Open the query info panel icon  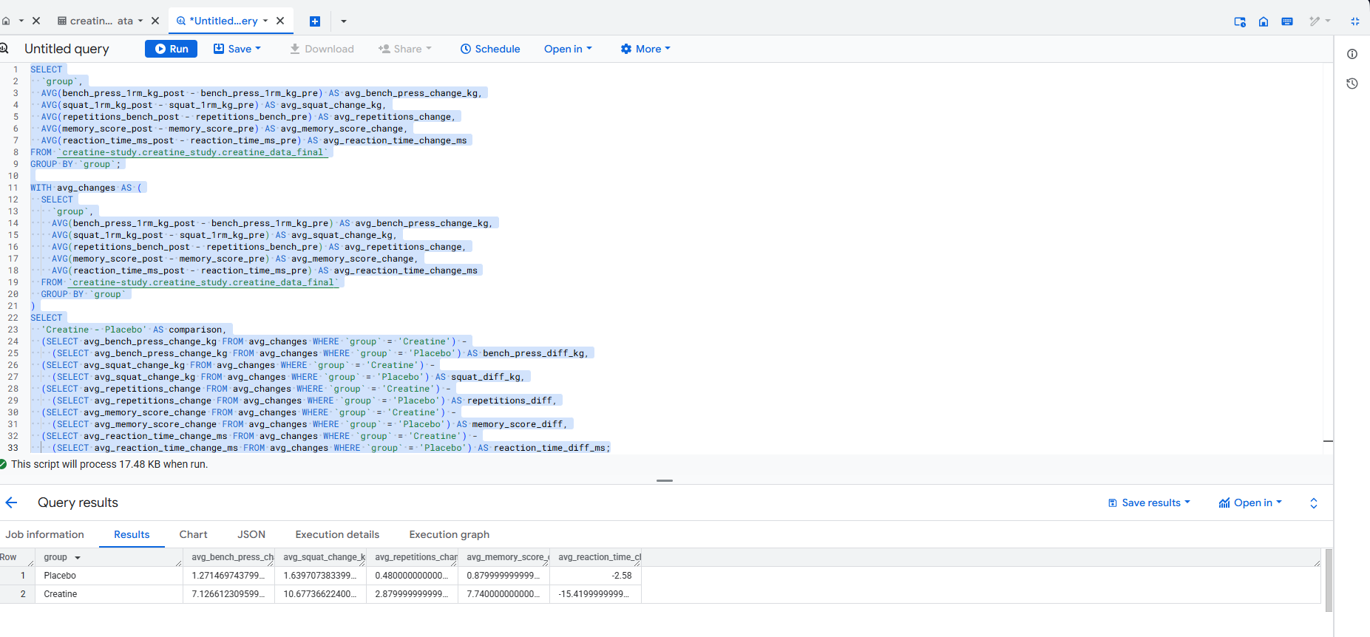(1352, 54)
